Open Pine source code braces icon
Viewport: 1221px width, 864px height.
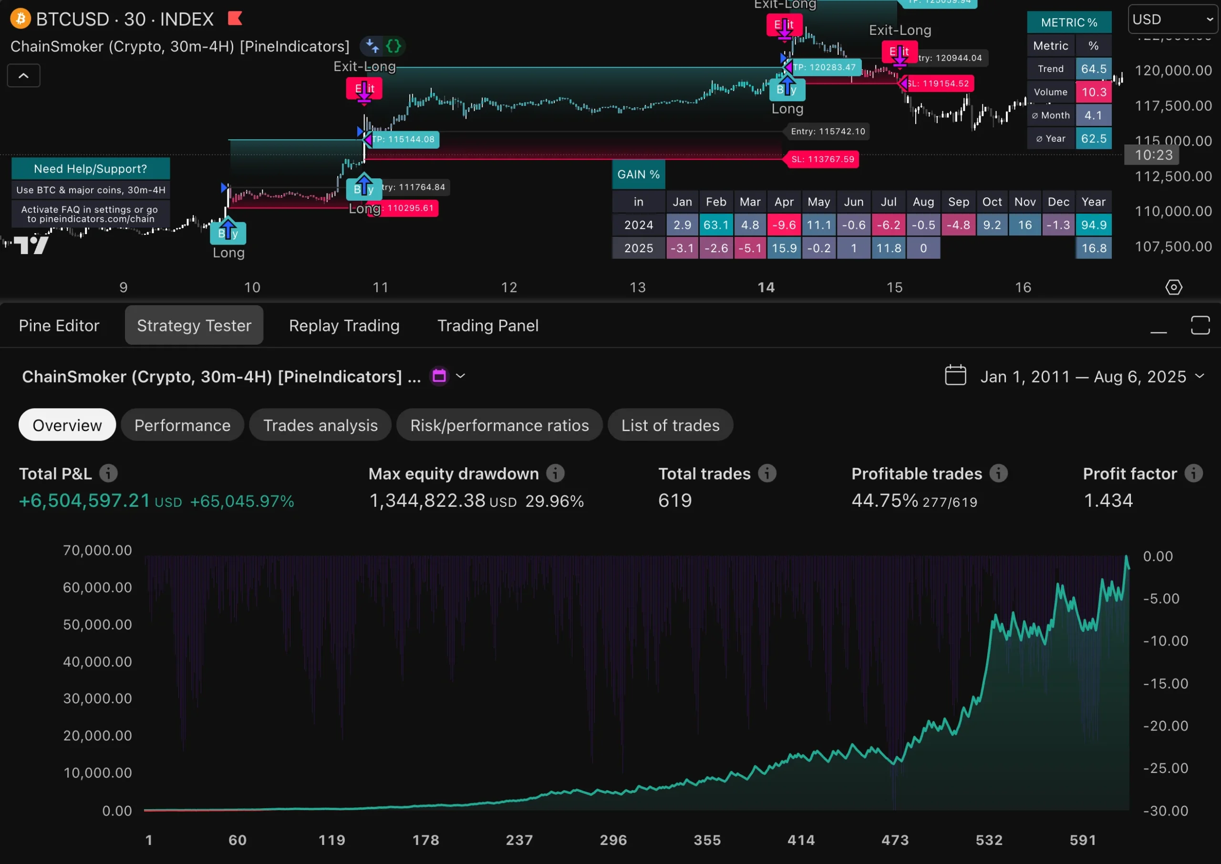[x=393, y=46]
